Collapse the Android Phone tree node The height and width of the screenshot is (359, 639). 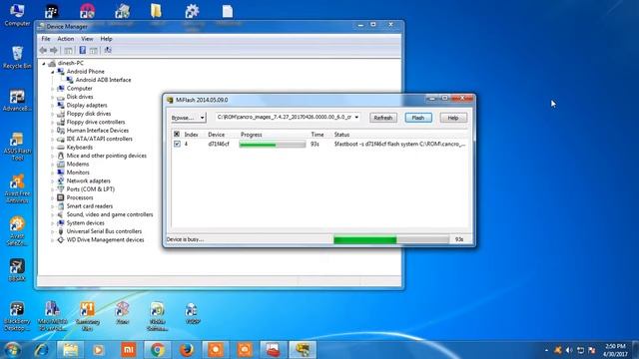coord(53,72)
